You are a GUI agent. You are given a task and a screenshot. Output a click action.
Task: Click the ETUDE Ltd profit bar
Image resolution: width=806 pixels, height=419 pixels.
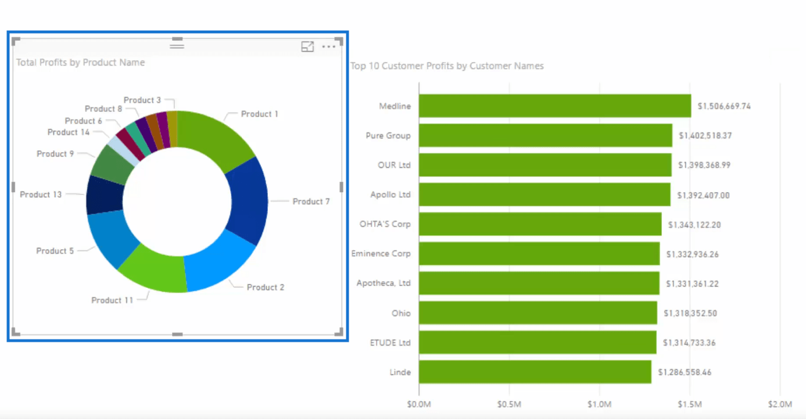[538, 342]
